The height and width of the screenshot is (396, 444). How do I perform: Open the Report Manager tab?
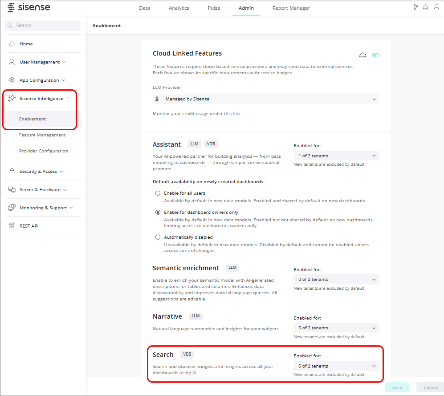[x=291, y=8]
